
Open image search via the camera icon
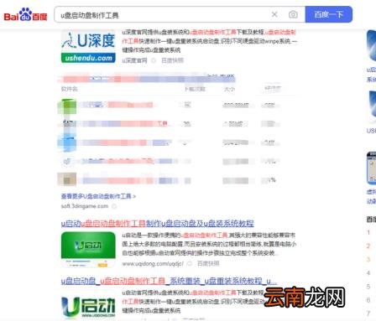(x=293, y=14)
